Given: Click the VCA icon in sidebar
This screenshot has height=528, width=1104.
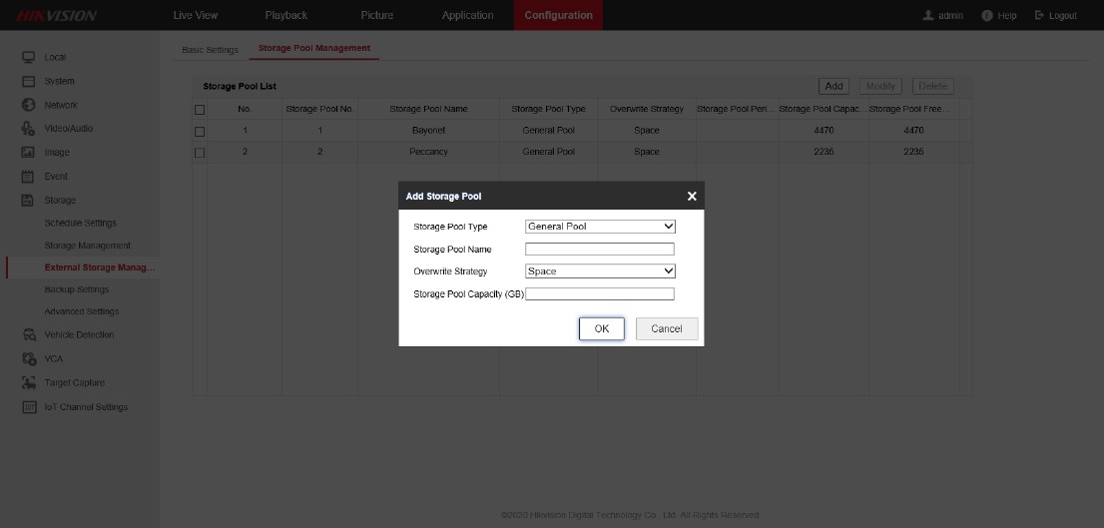Looking at the screenshot, I should click(x=29, y=359).
